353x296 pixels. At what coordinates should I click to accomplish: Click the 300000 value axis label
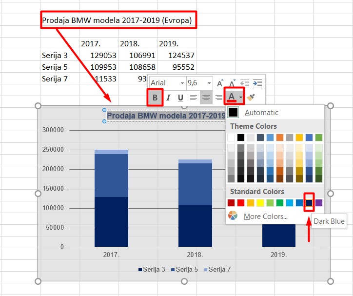(53, 130)
